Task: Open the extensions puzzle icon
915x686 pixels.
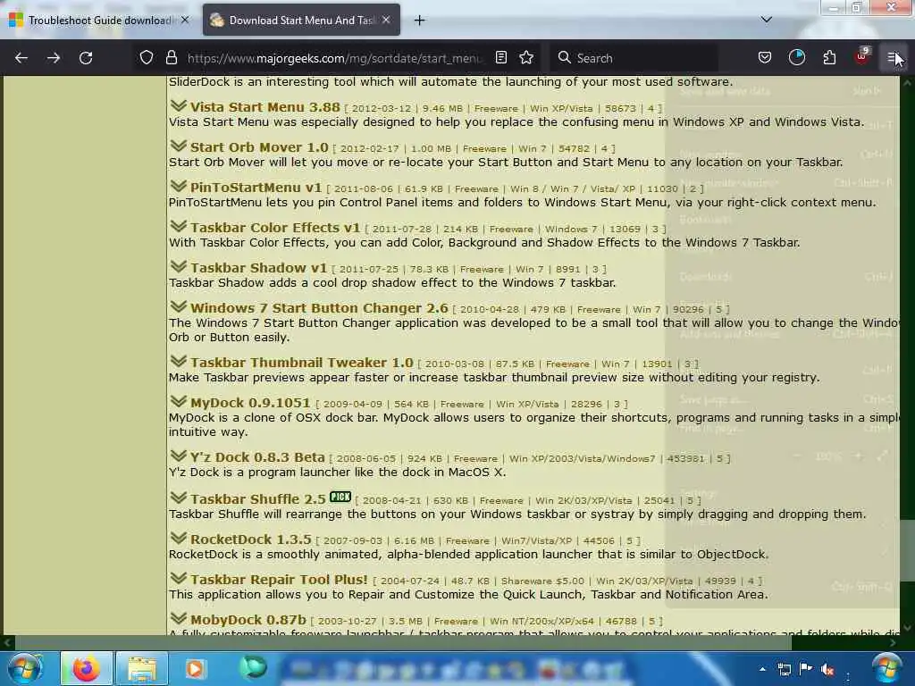Action: pyautogui.click(x=829, y=58)
